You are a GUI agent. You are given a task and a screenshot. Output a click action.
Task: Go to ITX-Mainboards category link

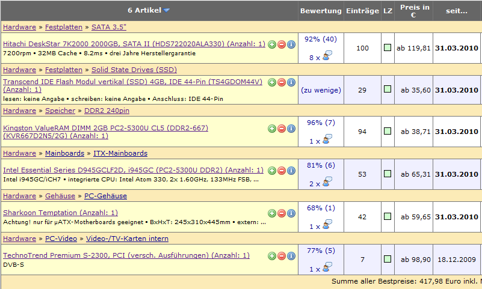(x=120, y=153)
